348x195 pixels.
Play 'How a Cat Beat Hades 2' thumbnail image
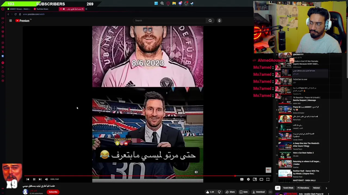(x=285, y=155)
